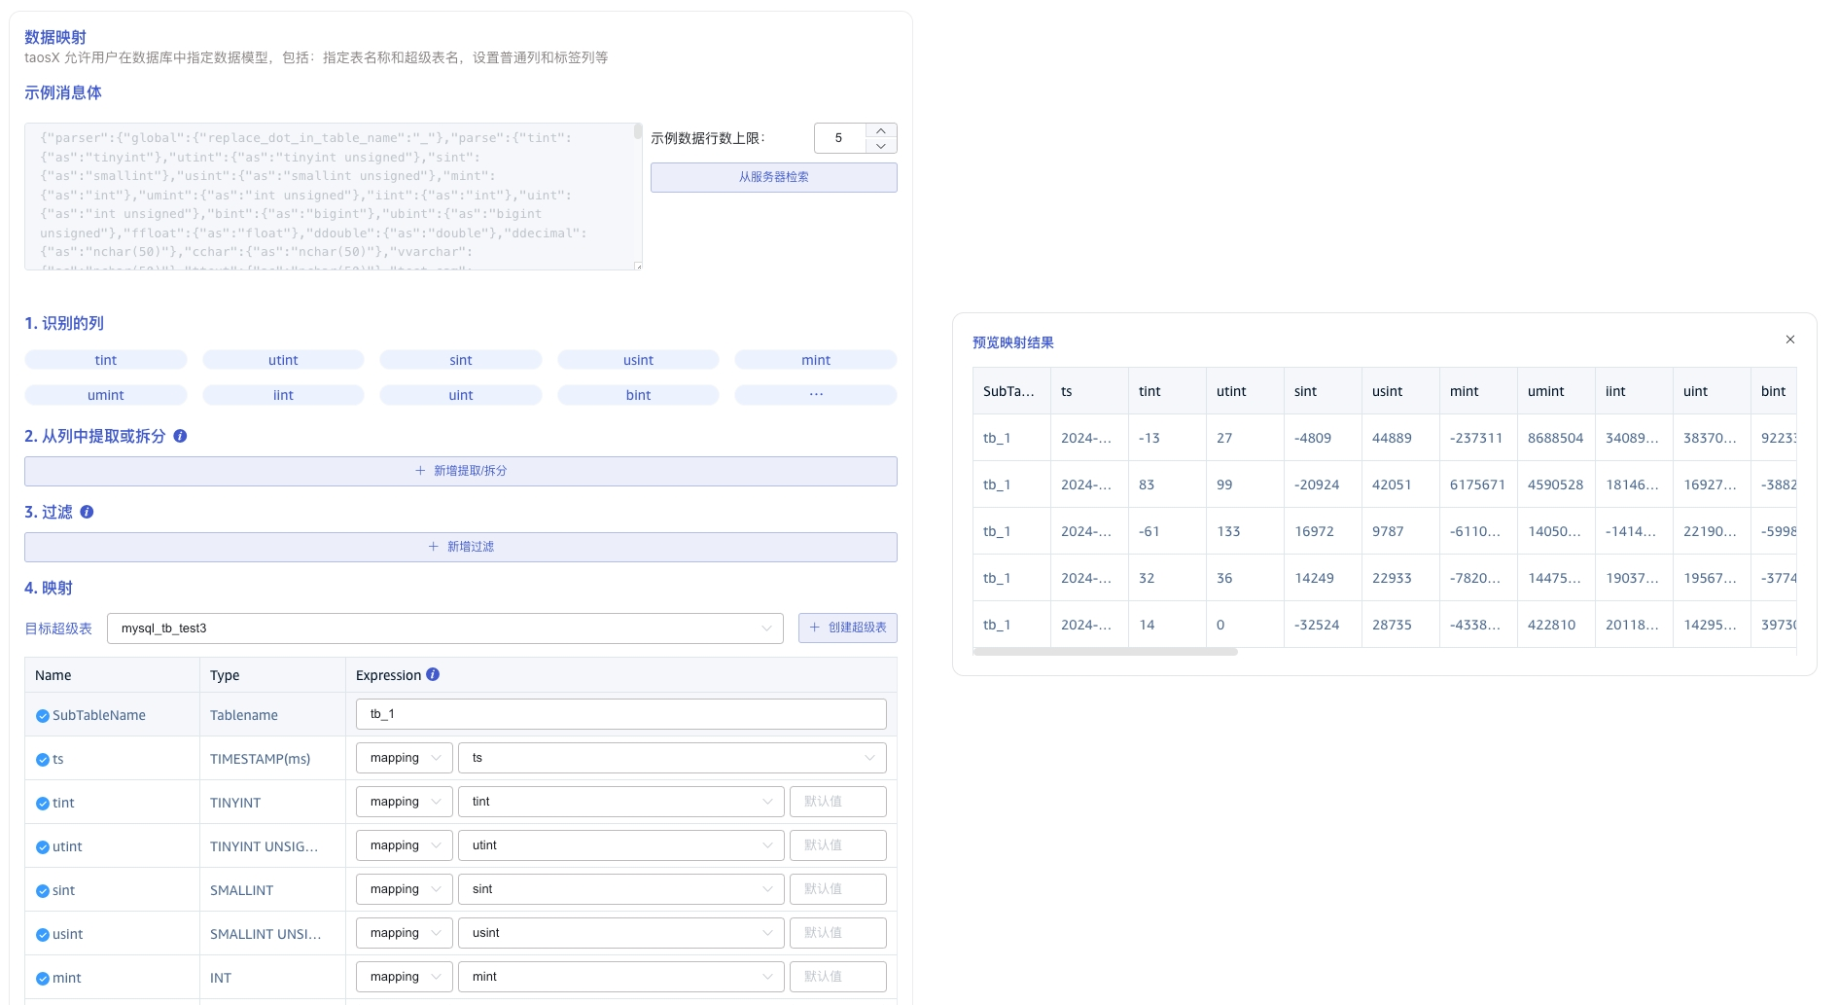
Task: Click the SubTableName expression input field
Action: click(x=620, y=714)
